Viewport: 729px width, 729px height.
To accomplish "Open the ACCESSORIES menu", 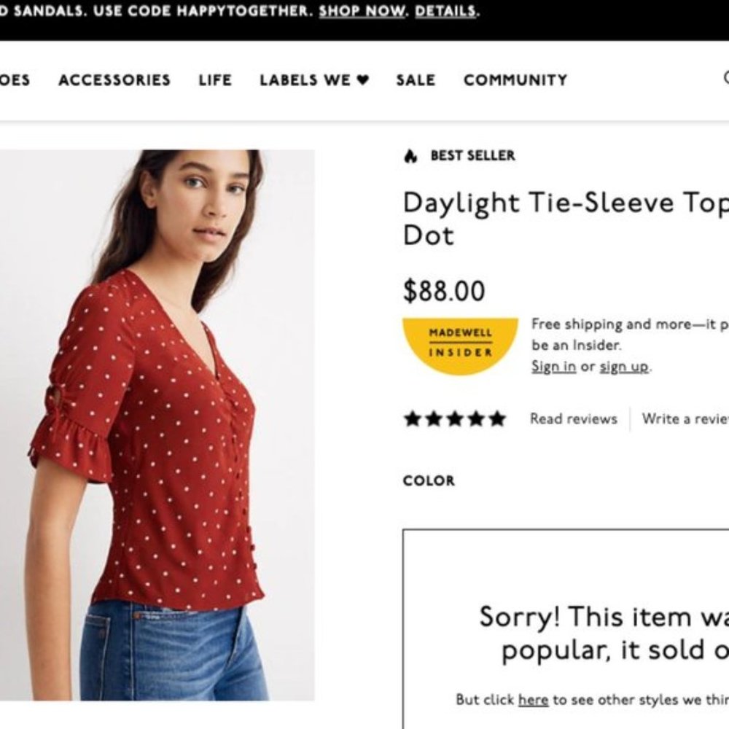I will pos(114,79).
